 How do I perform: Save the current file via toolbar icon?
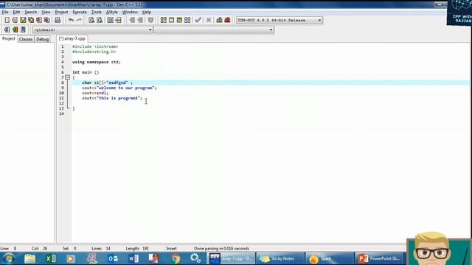click(x=23, y=20)
